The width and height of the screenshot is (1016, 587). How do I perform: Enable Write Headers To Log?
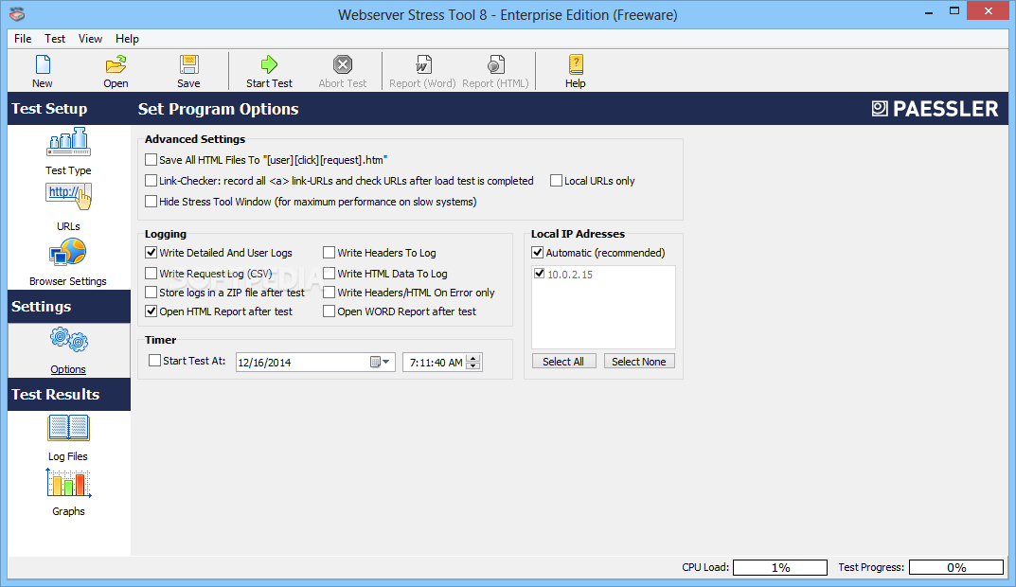click(330, 252)
